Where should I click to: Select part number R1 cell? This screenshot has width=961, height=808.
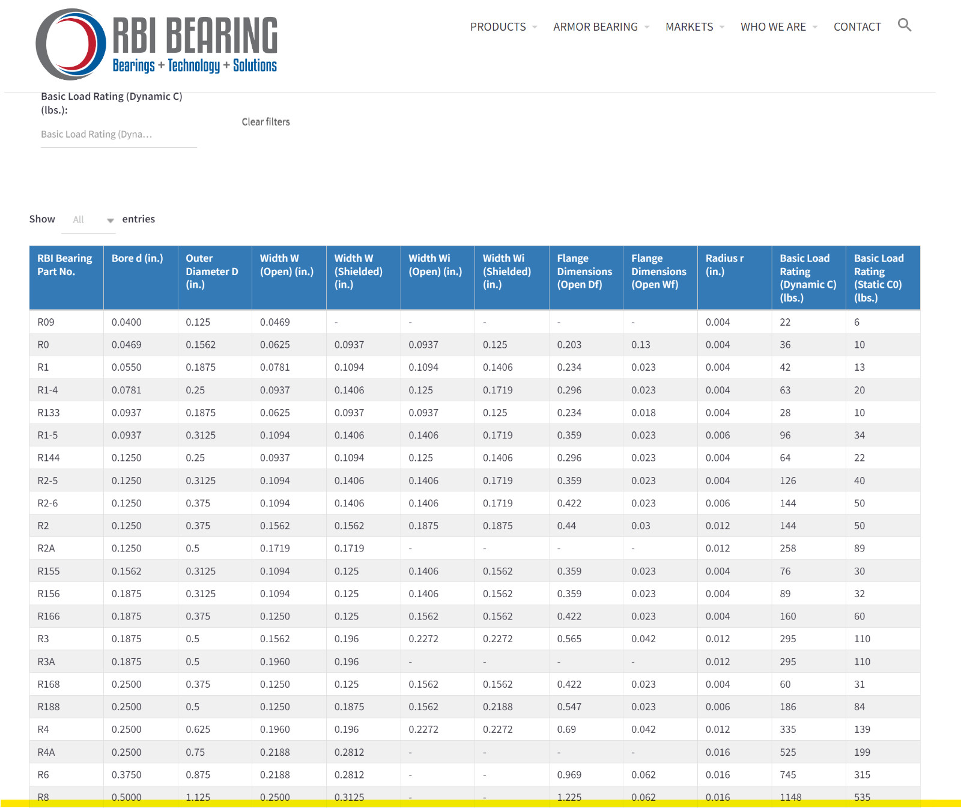66,368
